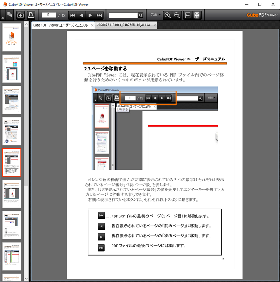Zoom out with the minus magnifier

(x=177, y=15)
